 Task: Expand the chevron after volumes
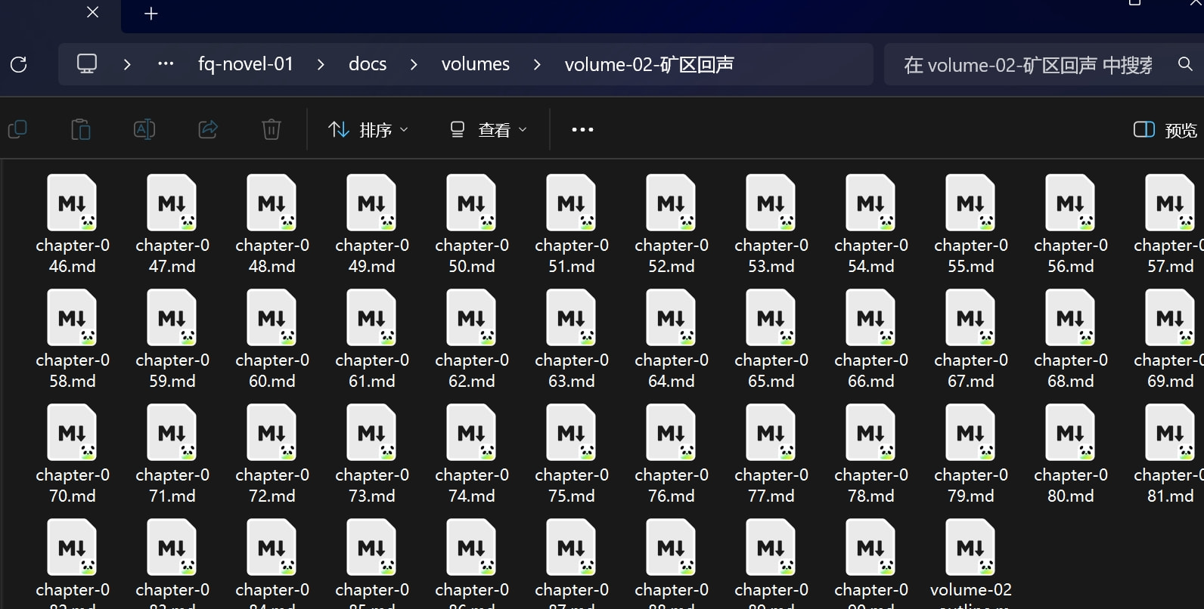[x=537, y=65]
